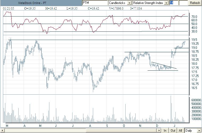Click the indicator period field showing 14
The width and height of the screenshot is (202, 133).
click(x=174, y=3)
